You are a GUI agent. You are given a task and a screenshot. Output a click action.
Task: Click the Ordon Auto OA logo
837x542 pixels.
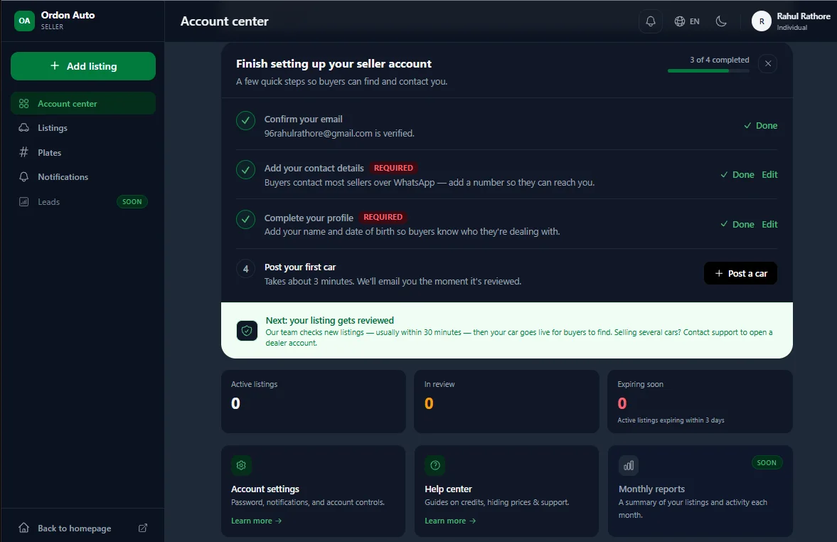[x=24, y=21]
